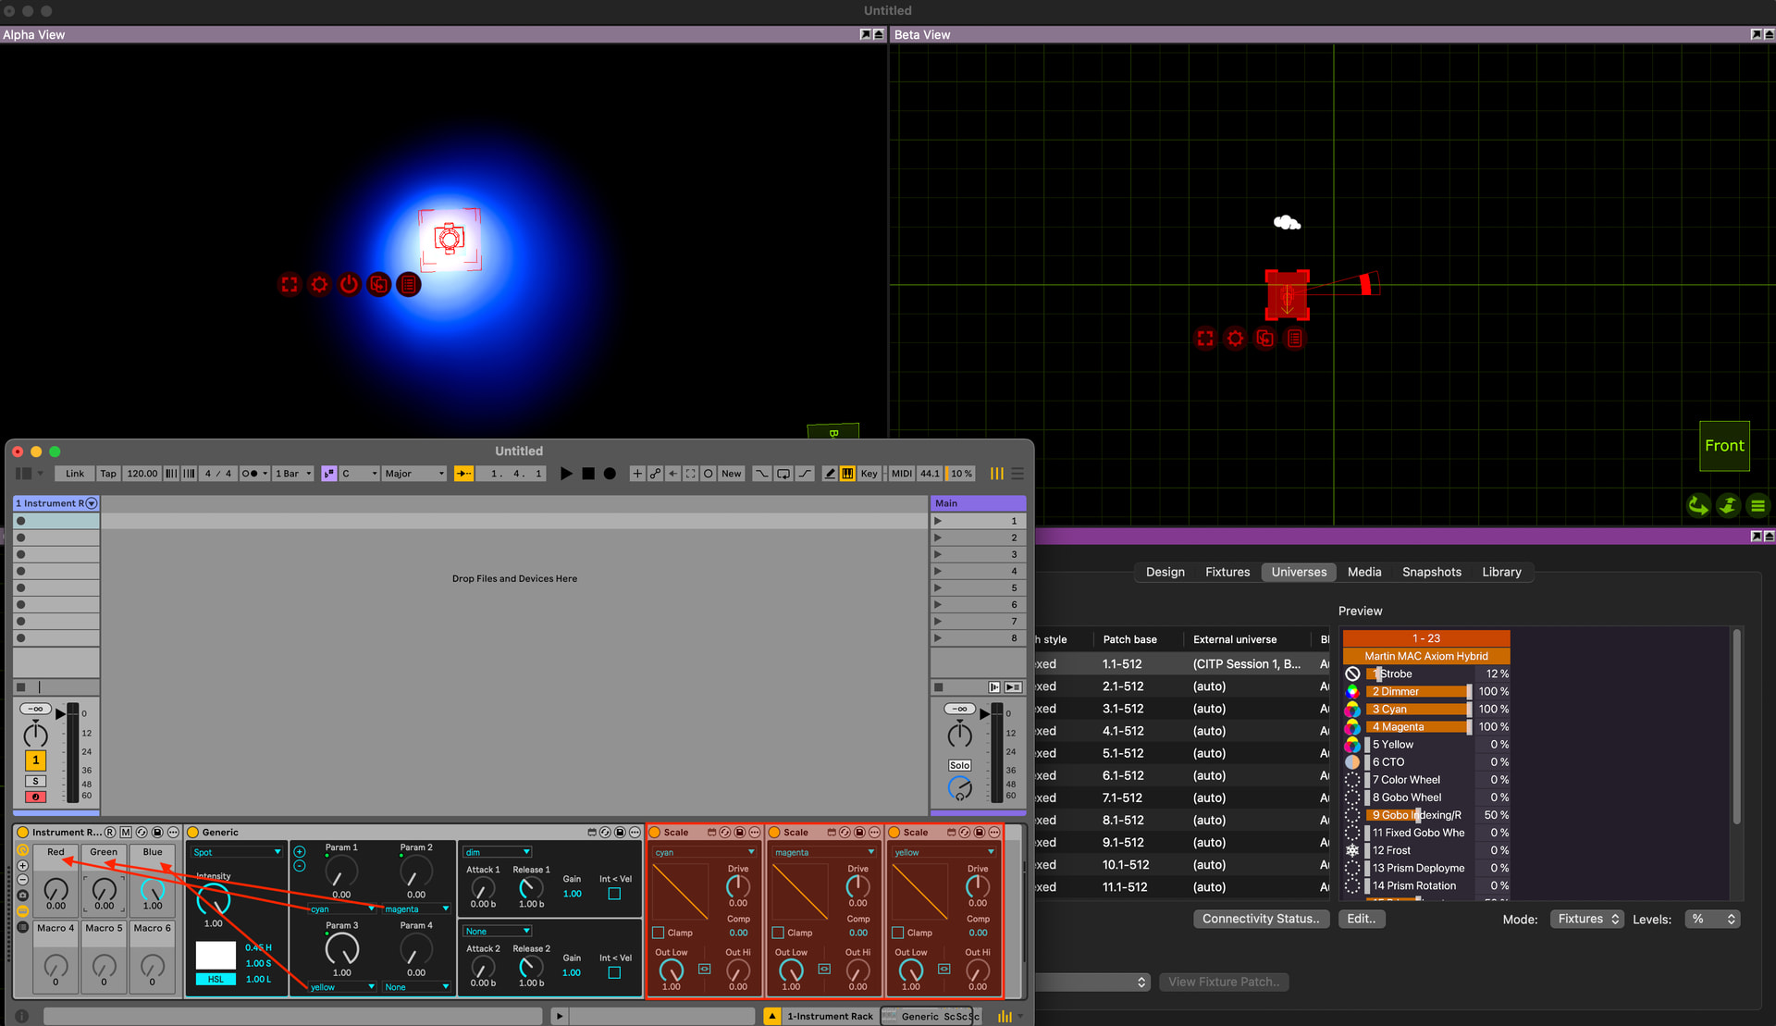1776x1026 pixels.
Task: Click the Stop button in transport
Action: click(588, 474)
